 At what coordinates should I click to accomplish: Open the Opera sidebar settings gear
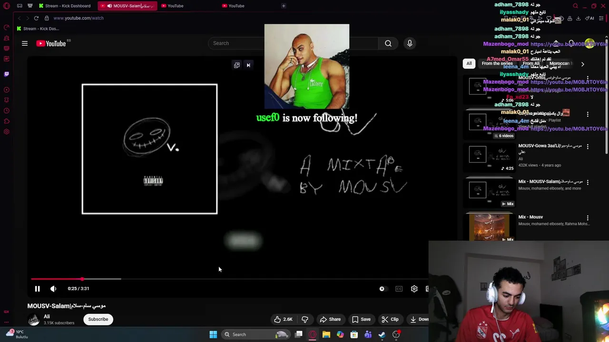[7, 132]
